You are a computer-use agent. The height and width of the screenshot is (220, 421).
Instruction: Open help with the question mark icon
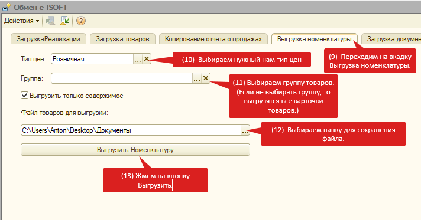pos(81,21)
